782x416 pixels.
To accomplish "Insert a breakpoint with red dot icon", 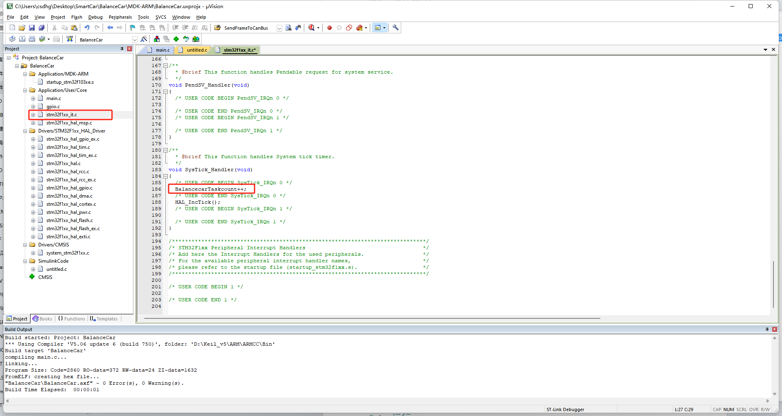I will click(329, 28).
